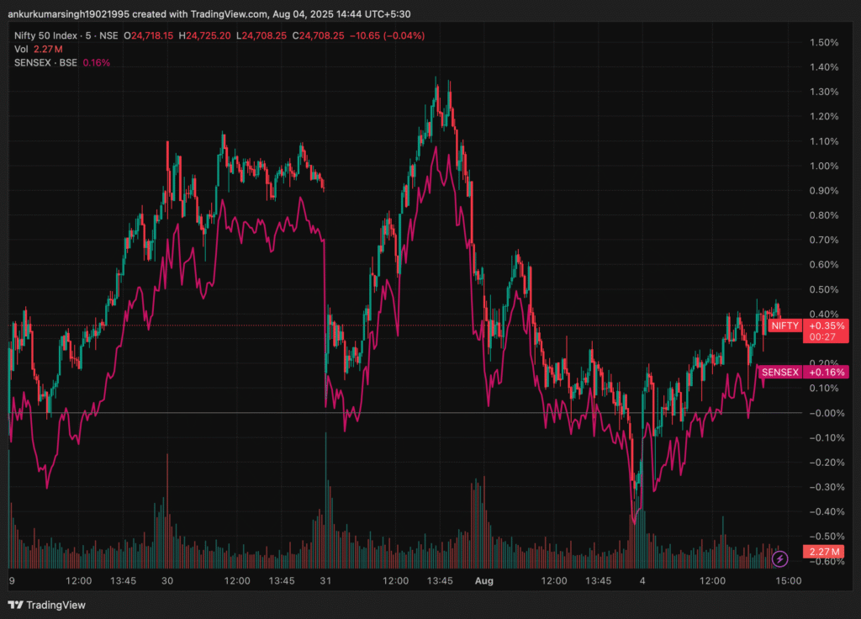
Task: Click the 31 date label on time axis
Action: pyautogui.click(x=324, y=580)
